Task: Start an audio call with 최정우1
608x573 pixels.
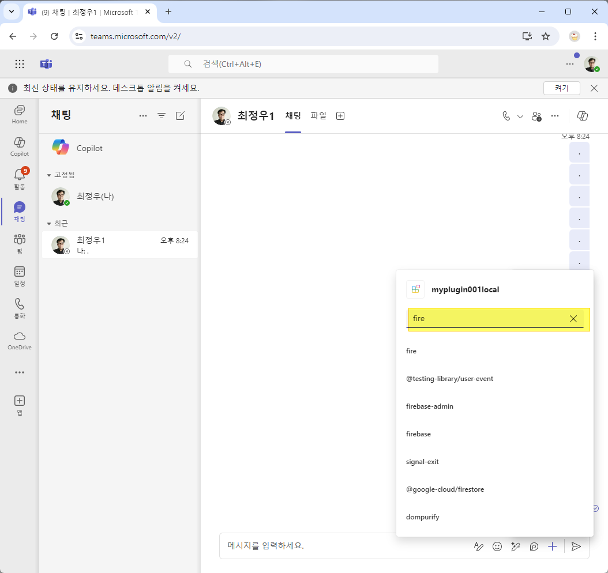Action: point(506,116)
